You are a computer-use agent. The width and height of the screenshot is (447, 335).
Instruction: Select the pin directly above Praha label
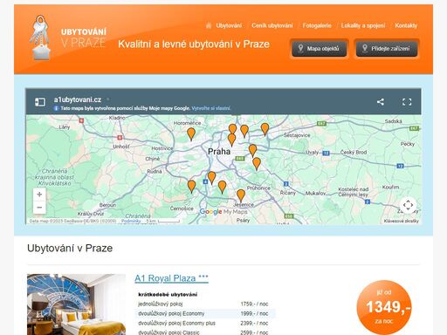point(231,140)
